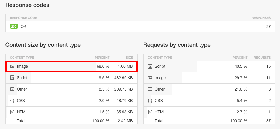Click the 2.42 MB total size value
Viewport: 280px width, 129px height.
[125, 121]
